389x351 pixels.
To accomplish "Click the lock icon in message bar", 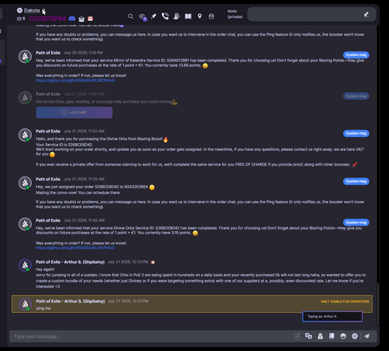I will pos(321,336).
